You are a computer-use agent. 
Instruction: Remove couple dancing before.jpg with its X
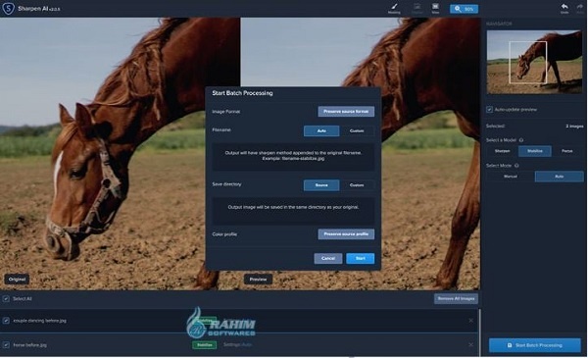click(470, 321)
